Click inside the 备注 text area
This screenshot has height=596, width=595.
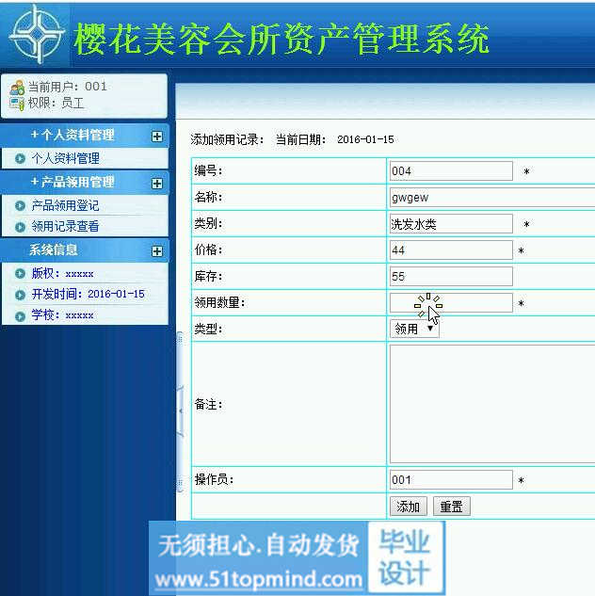(492, 404)
